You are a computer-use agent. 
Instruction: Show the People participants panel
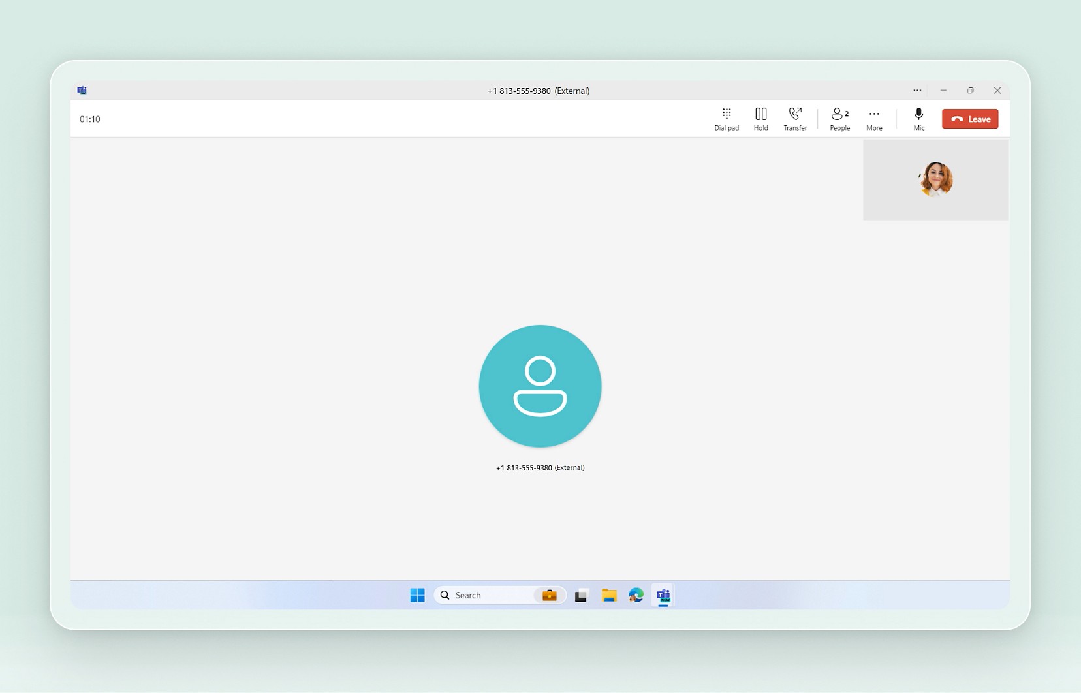pyautogui.click(x=839, y=119)
